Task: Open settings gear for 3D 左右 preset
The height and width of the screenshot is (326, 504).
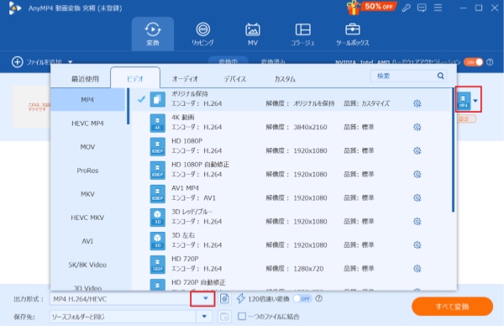Action: [417, 245]
